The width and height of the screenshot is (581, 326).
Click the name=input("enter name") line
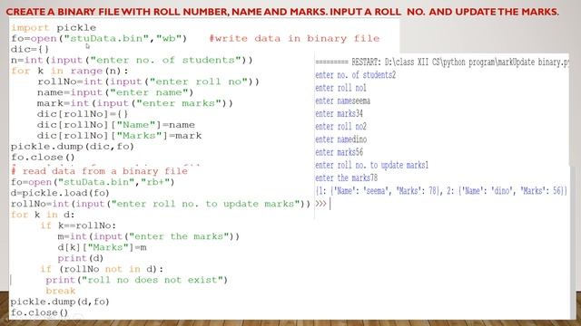pos(115,92)
